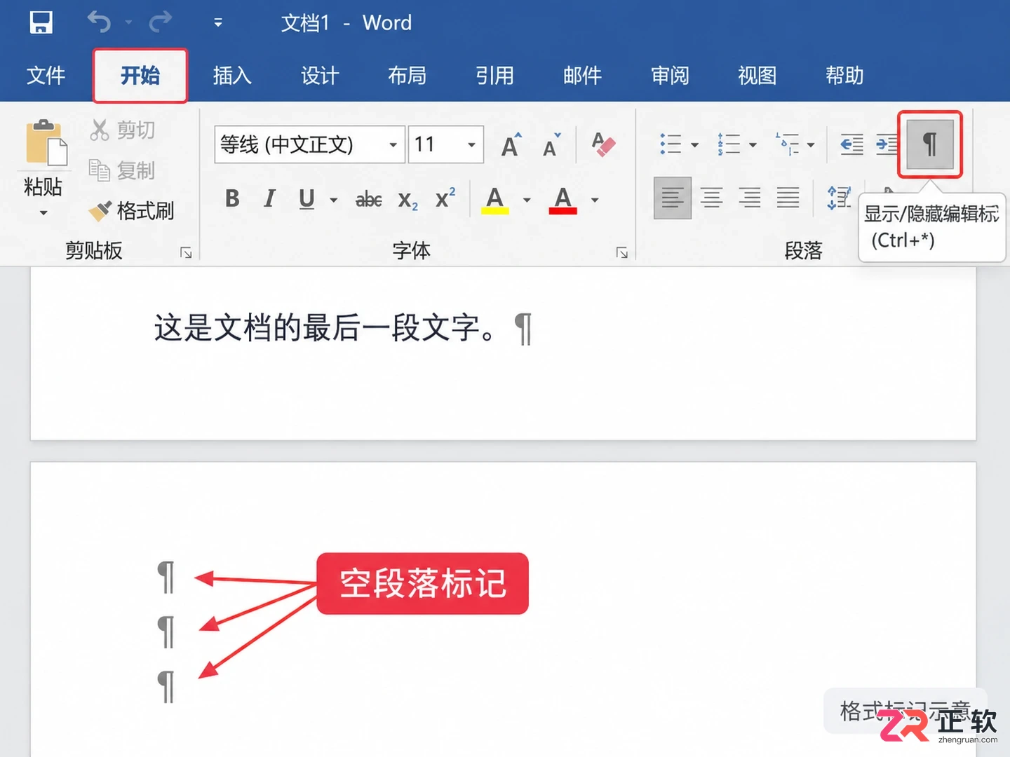This screenshot has height=757, width=1010.
Task: Switch to the 开始 tab
Action: [140, 75]
